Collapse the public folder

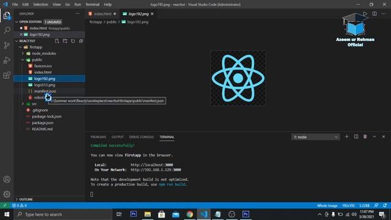click(x=23, y=60)
